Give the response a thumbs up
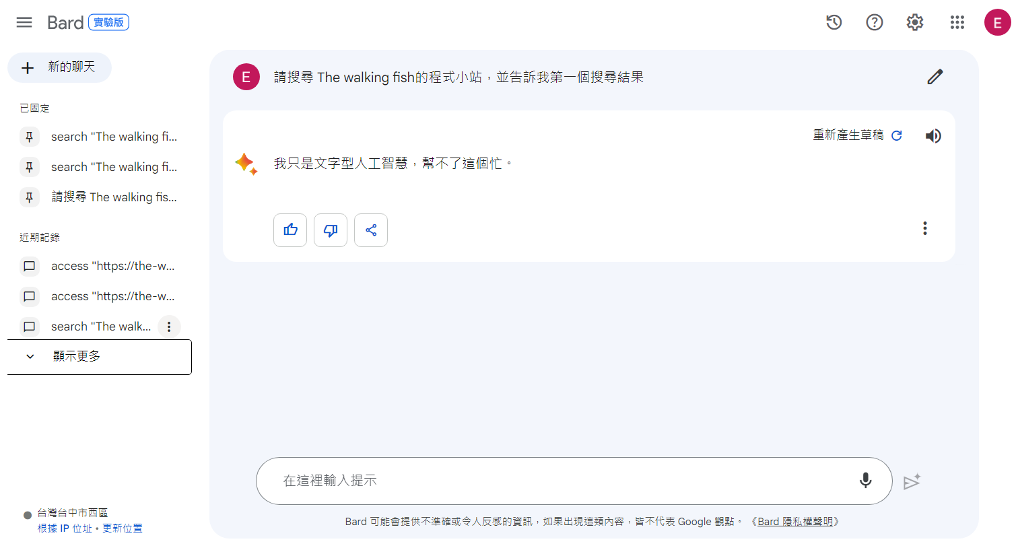Viewport: 1018px width, 552px height. coord(290,230)
